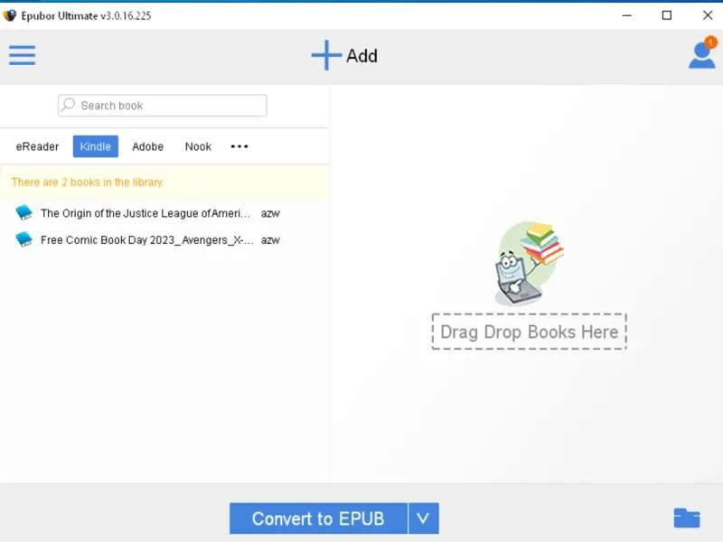Viewport: 723px width, 542px height.
Task: Switch to the Nook tab
Action: 198,146
